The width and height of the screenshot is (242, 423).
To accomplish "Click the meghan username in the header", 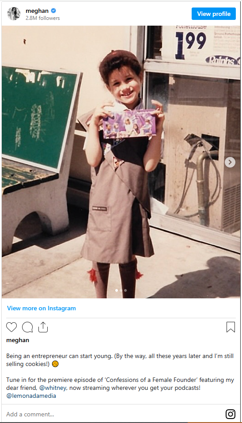I will 37,11.
